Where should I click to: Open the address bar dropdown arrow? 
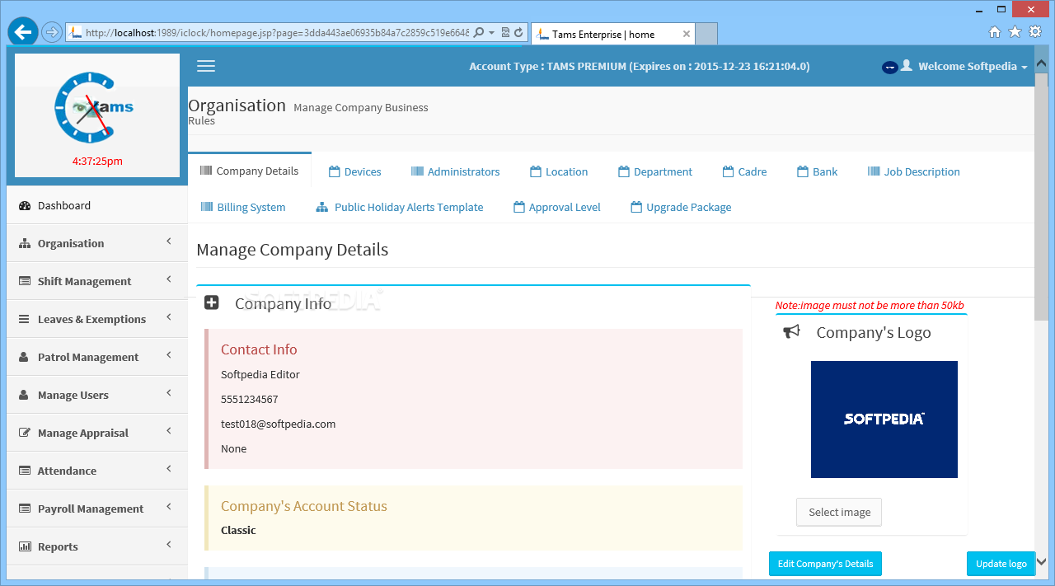tap(492, 33)
